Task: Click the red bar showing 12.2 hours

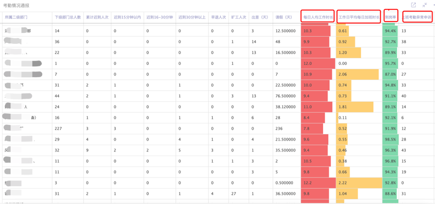Action: [x=318, y=182]
